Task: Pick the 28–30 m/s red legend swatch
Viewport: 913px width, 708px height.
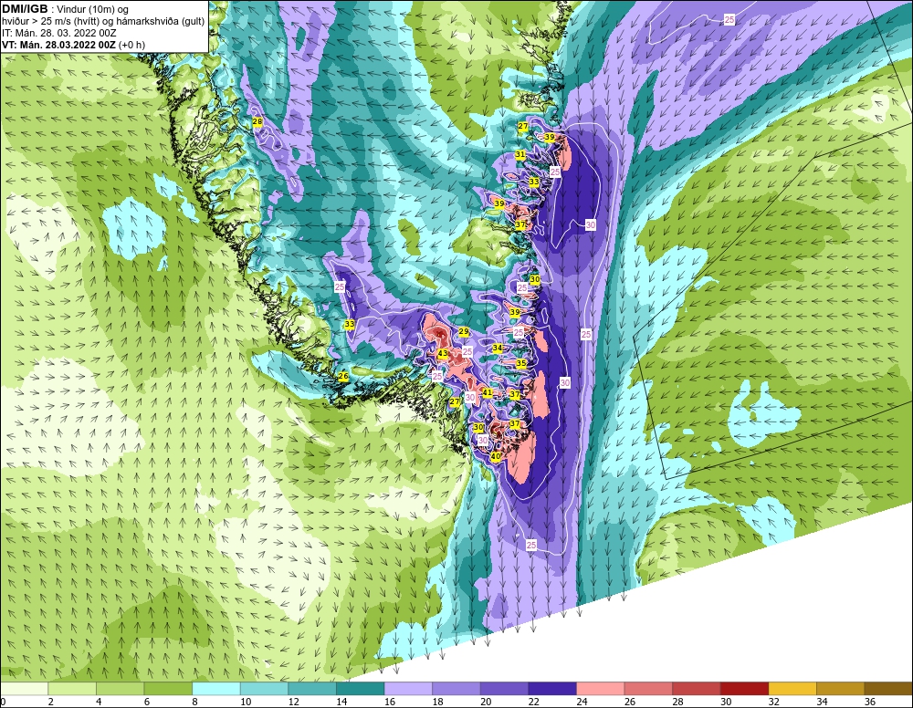Action: coord(697,689)
